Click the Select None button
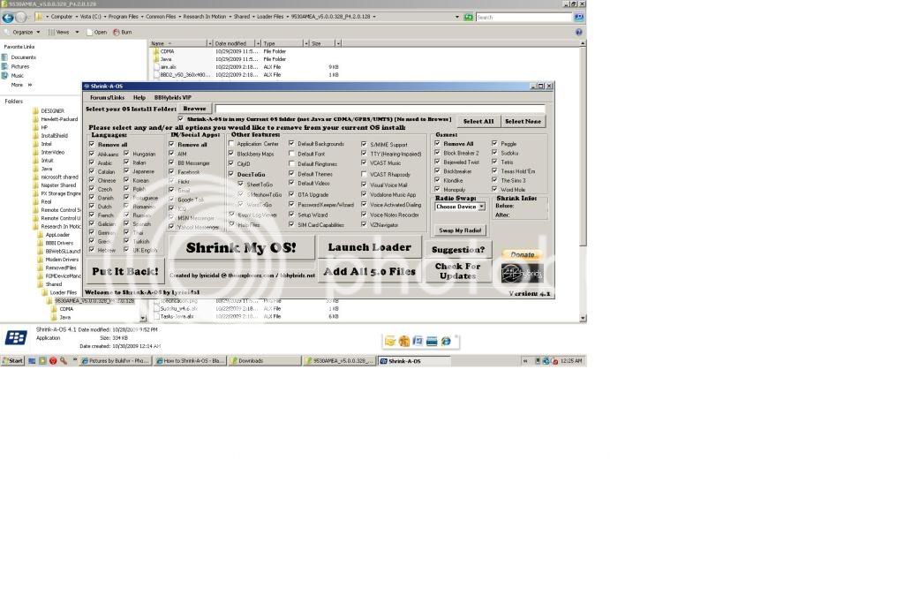 [x=523, y=121]
